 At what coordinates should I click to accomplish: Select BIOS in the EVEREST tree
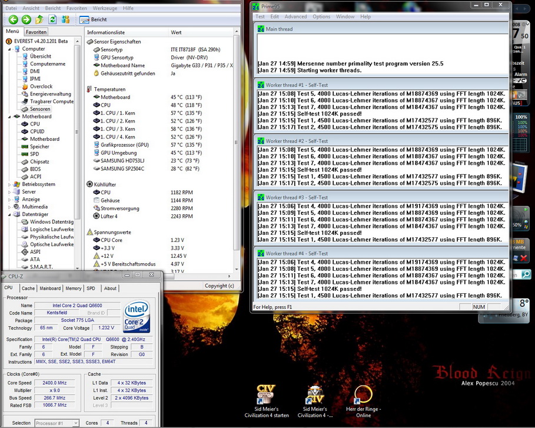coord(35,169)
